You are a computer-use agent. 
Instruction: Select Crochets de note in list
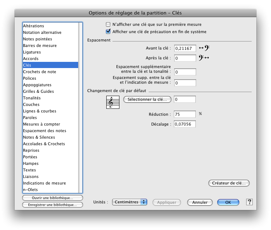[x=50, y=72]
